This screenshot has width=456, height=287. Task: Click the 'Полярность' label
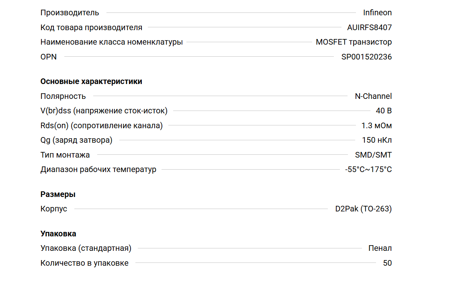63,96
